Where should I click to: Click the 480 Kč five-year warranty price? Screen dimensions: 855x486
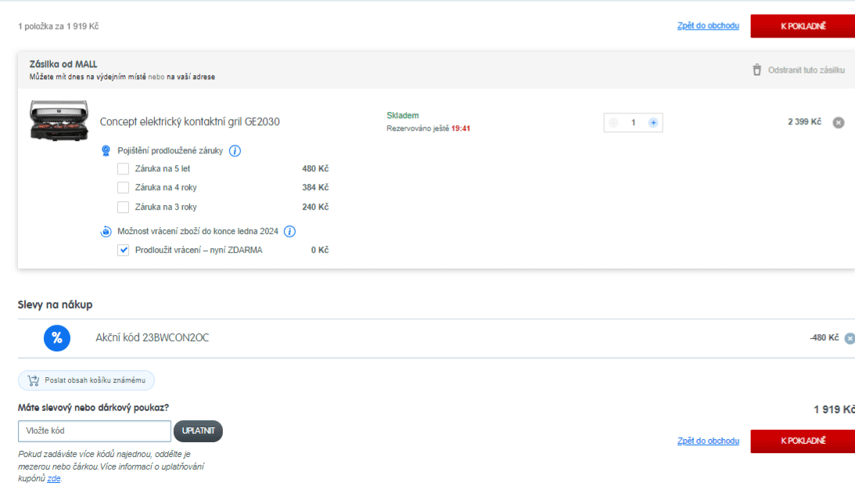[x=315, y=168]
